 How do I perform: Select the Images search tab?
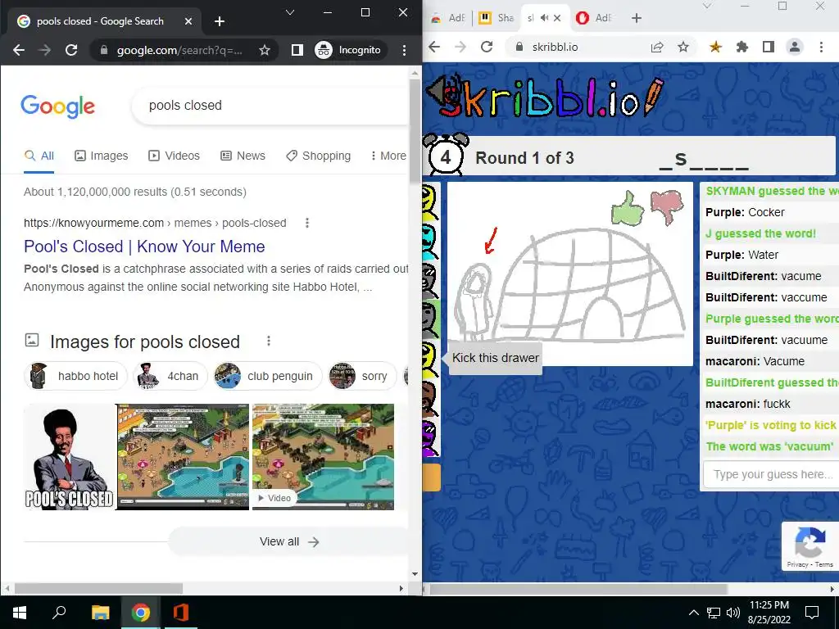101,156
